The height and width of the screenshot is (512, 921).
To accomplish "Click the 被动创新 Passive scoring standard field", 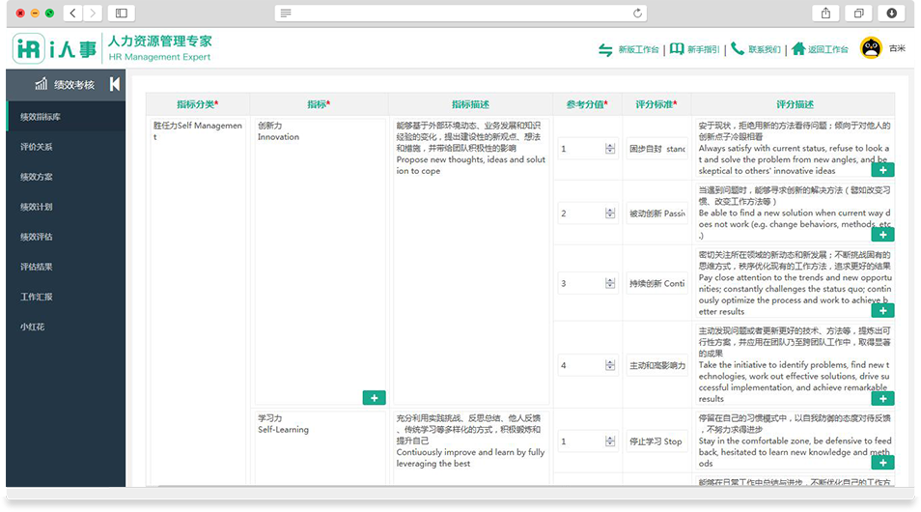I will tap(656, 213).
